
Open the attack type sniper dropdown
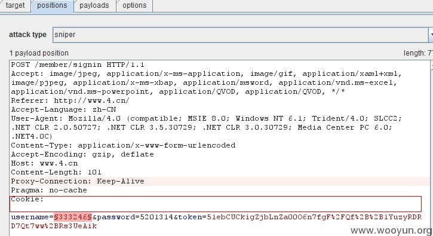[242, 35]
